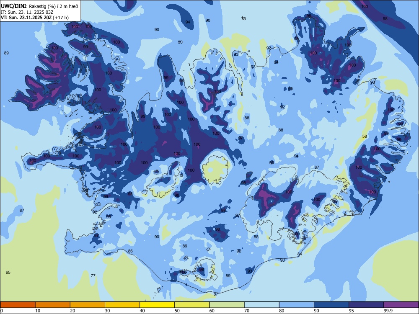Click the title text 'Rakastig (%) í 2 m hæð'
Screen dimensions: 419x314
[54, 6]
